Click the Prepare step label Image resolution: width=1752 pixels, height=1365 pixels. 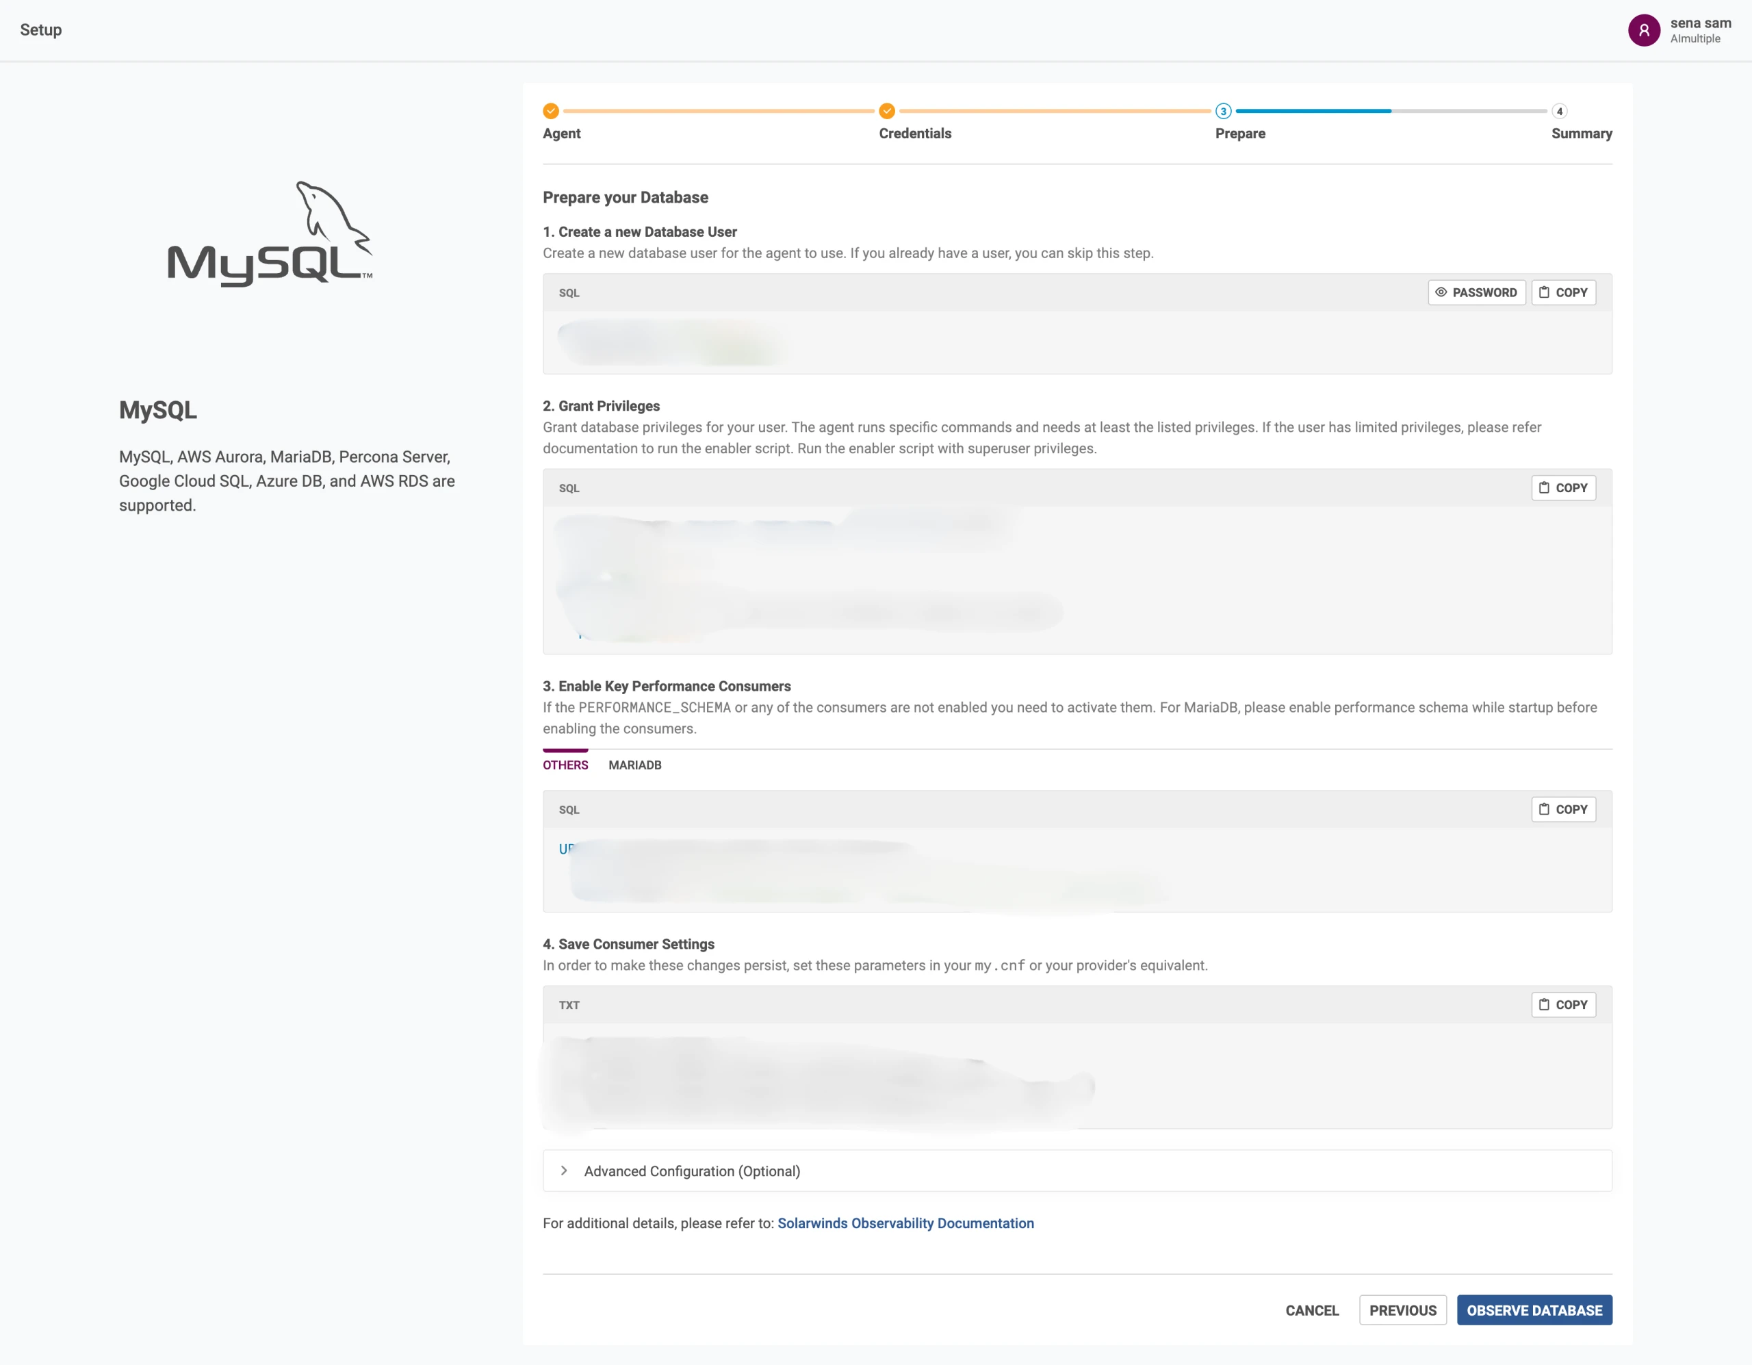point(1240,133)
